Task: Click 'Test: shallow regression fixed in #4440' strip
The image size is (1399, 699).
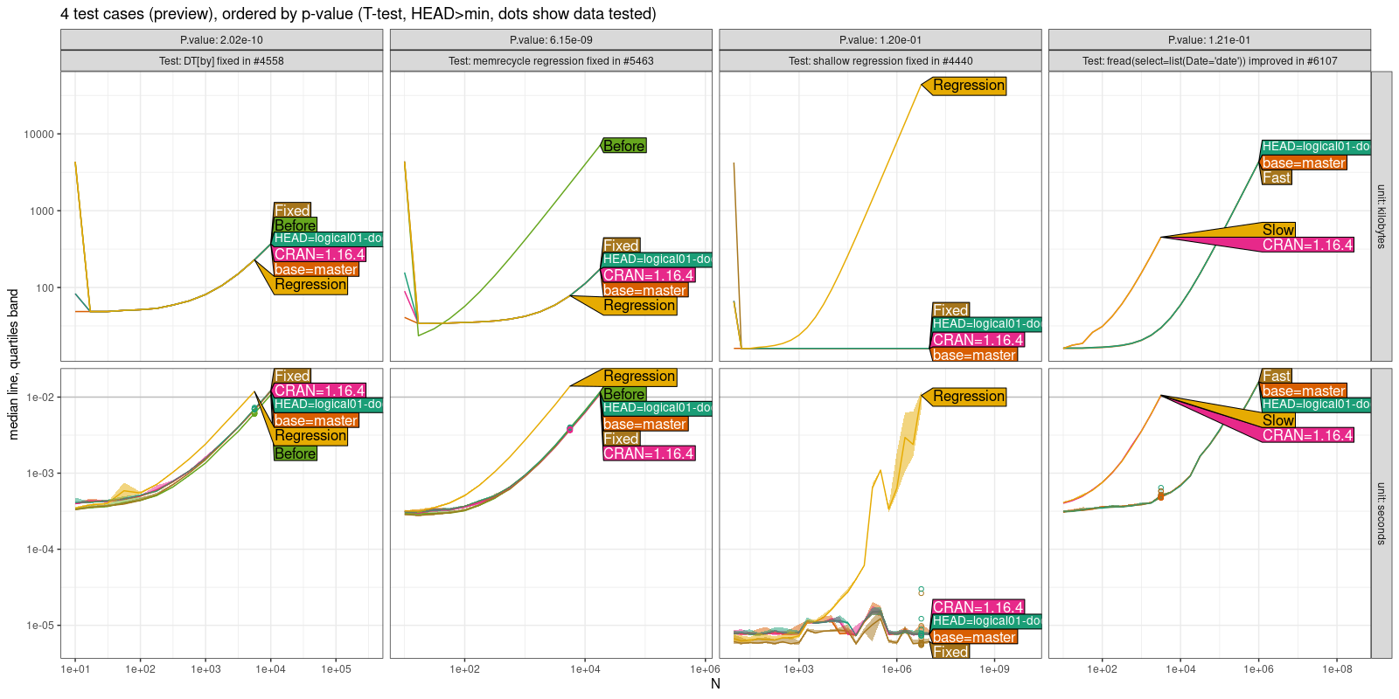Action: 880,61
